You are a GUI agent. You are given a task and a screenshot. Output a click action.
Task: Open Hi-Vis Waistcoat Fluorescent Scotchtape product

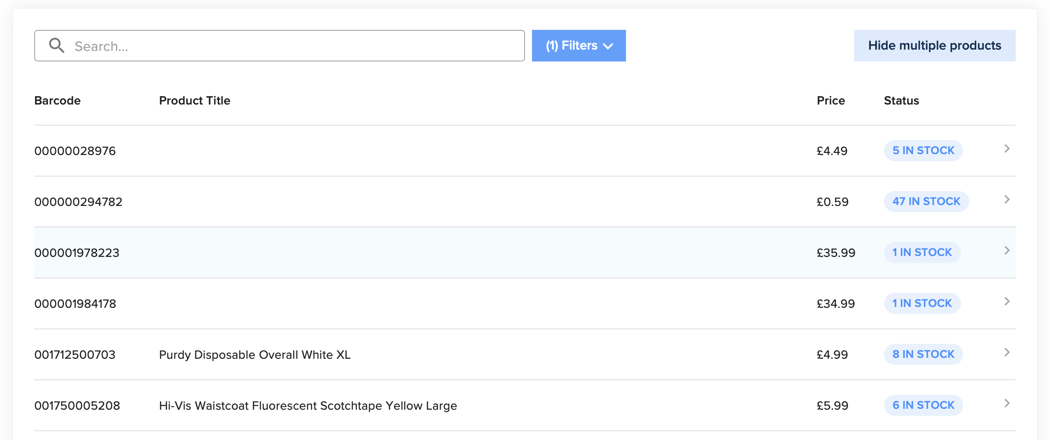[x=308, y=406]
